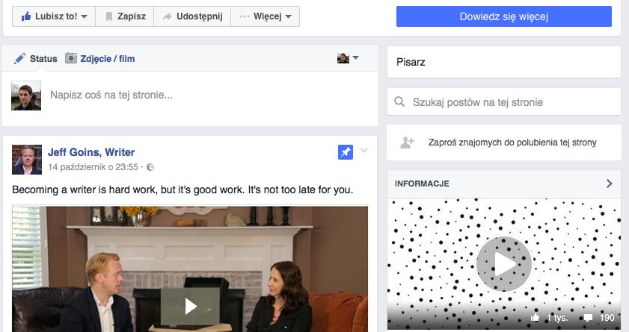Viewport: 629px width, 332px height.
Task: Save the page with Zapisz bookmark button
Action: coord(125,16)
